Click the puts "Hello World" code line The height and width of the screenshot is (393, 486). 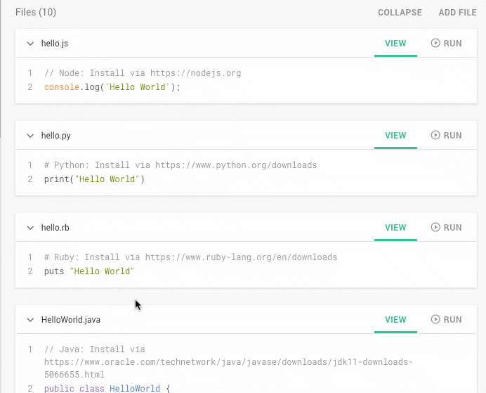[89, 271]
